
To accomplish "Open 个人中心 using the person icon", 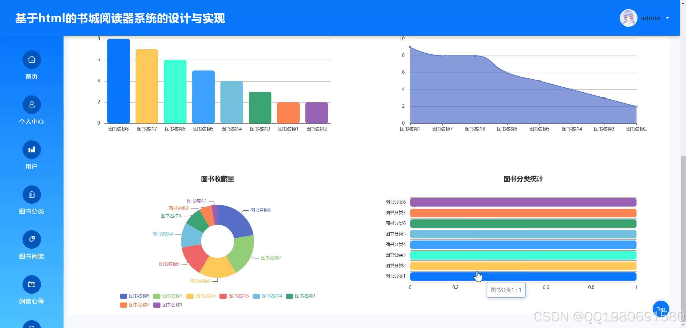I will pos(31,105).
